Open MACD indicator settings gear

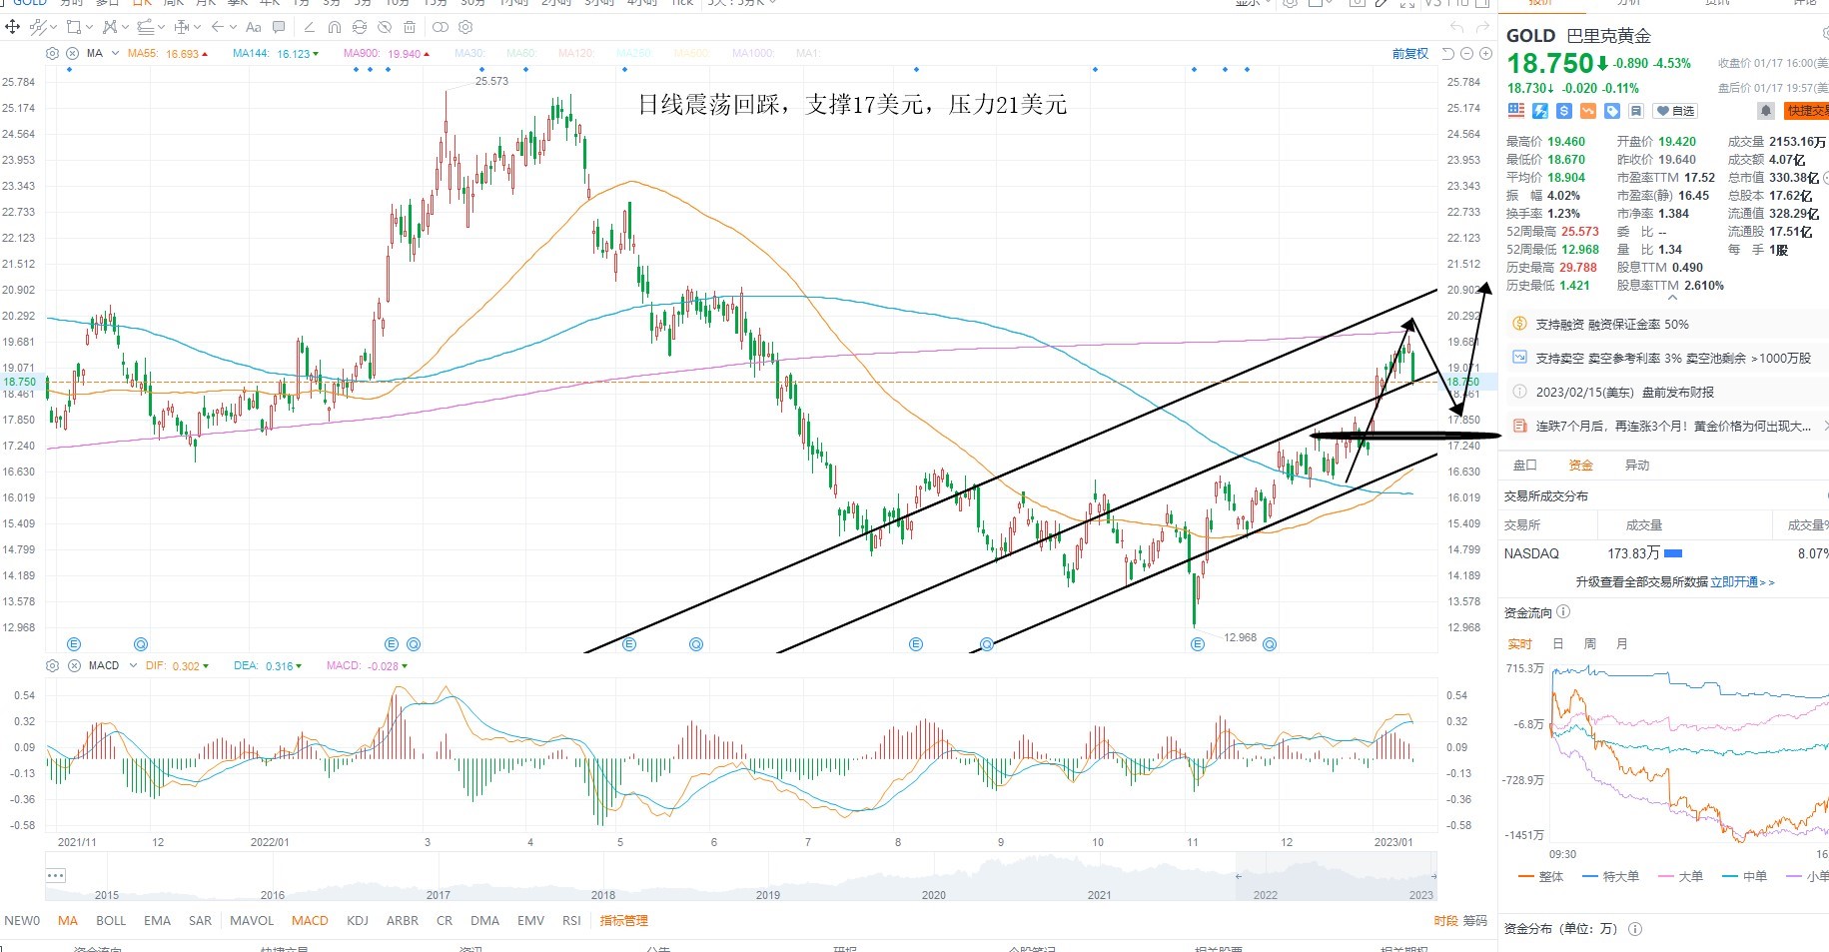52,665
